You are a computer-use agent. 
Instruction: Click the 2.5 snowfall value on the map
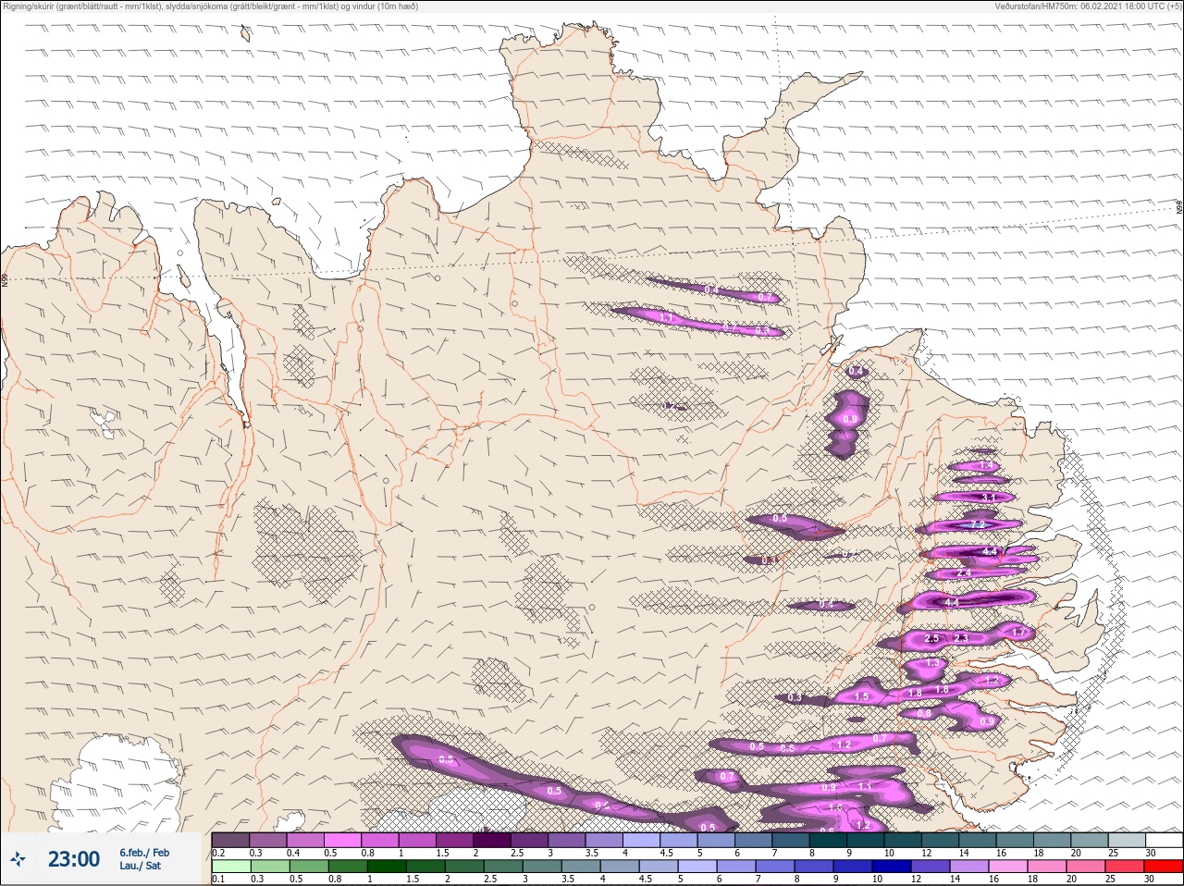tap(931, 638)
